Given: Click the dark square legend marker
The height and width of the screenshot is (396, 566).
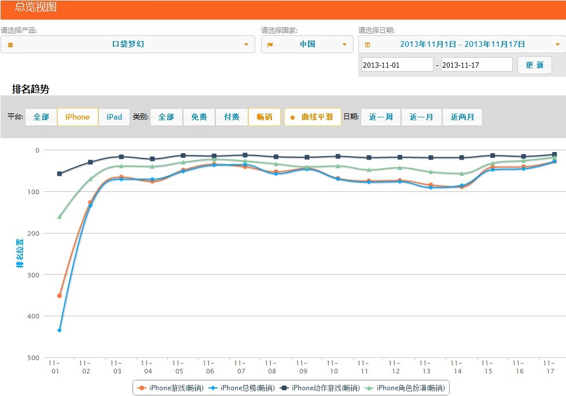Looking at the screenshot, I should pyautogui.click(x=284, y=388).
